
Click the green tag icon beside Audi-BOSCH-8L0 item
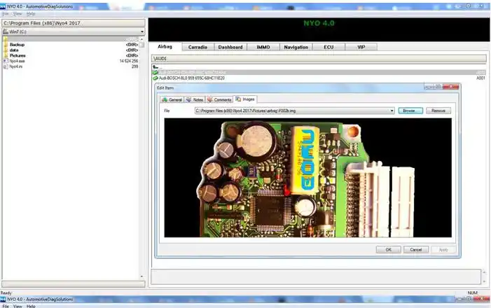[x=155, y=78]
